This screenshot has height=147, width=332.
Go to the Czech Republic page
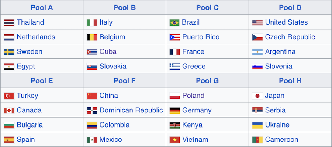click(290, 37)
